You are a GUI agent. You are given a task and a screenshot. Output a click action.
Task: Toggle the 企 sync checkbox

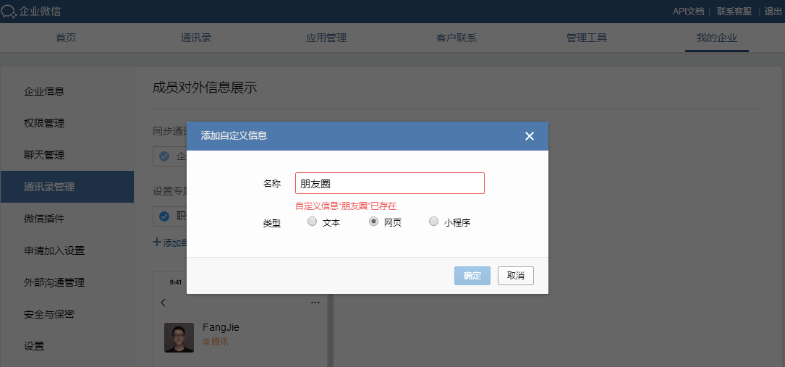pyautogui.click(x=164, y=156)
